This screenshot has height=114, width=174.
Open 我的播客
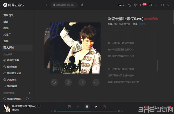[10, 79]
